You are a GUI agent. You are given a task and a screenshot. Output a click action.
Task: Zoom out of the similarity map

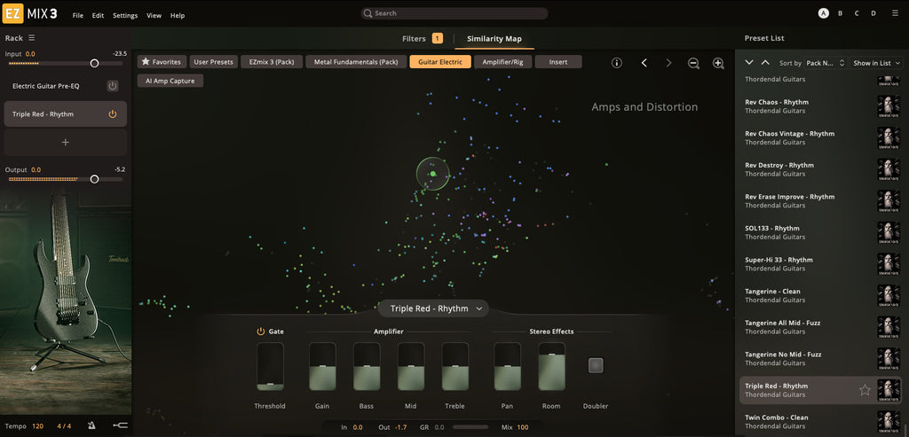pyautogui.click(x=693, y=64)
